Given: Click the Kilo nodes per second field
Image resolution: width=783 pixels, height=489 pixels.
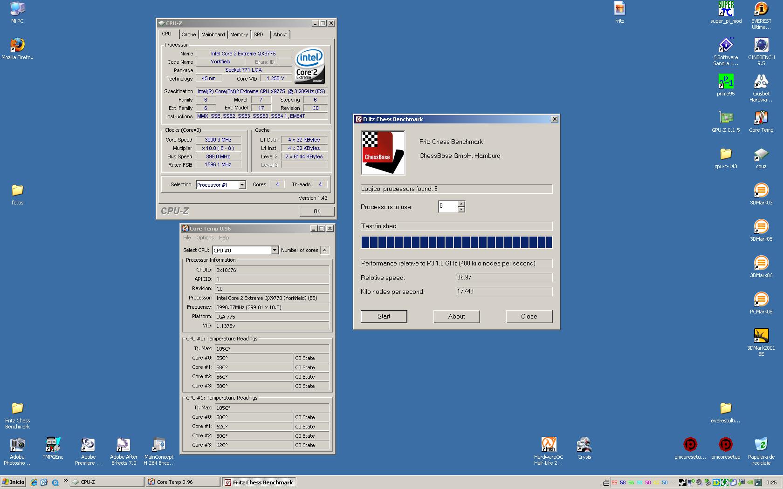Looking at the screenshot, I should coord(504,292).
